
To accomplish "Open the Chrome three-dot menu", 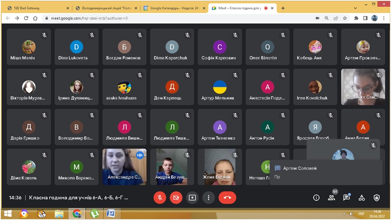I will (384, 18).
